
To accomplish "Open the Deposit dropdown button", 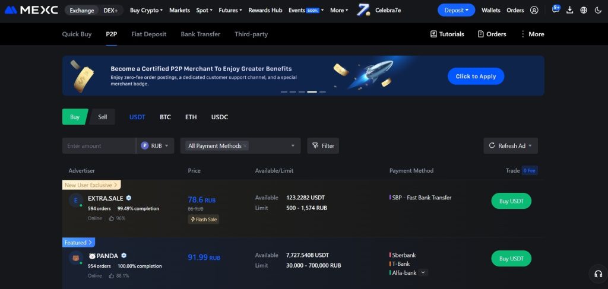I will click(456, 10).
